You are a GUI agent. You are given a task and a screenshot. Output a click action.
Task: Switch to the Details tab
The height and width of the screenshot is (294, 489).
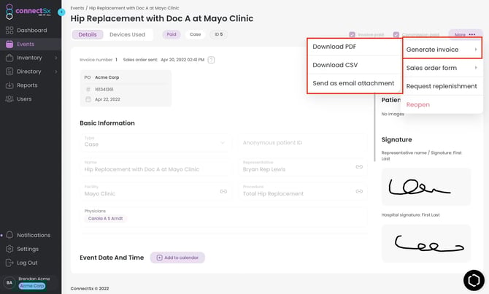point(88,34)
